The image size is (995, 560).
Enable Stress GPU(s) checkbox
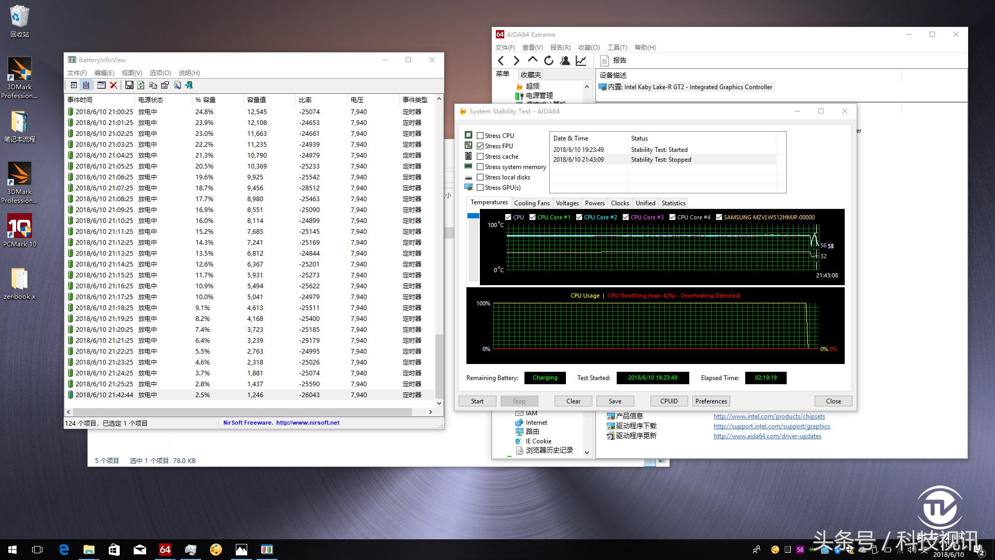480,188
